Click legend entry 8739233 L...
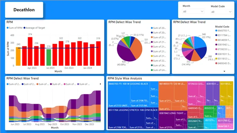This screenshot has height=133, width=237. tap(223, 49)
